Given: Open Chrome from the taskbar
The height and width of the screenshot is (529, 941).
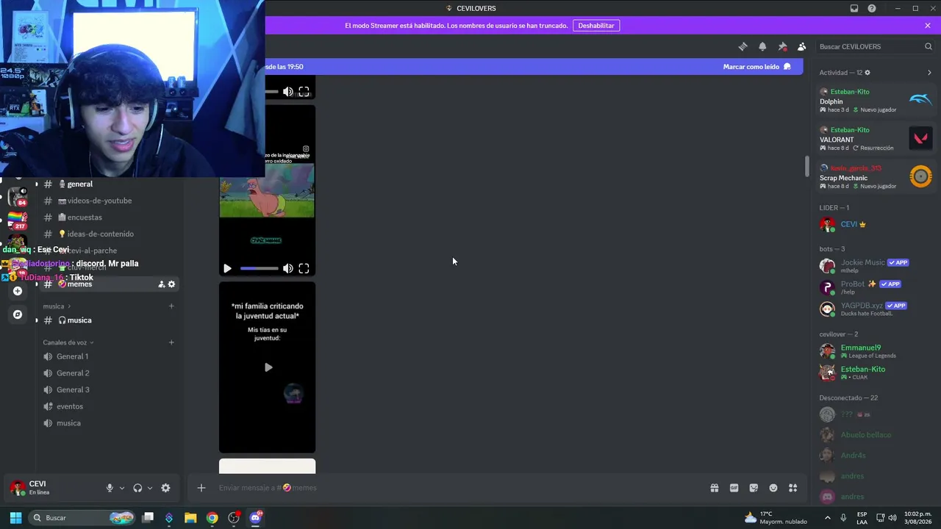Looking at the screenshot, I should [212, 518].
